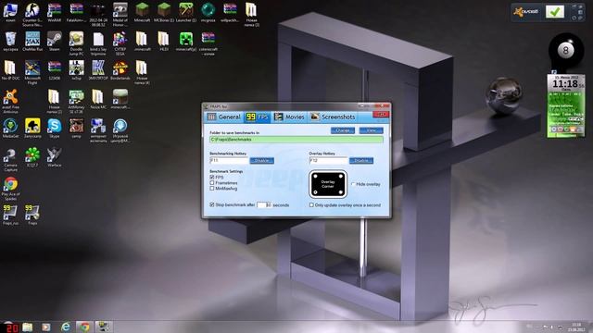
Task: Launch Skype from the desktop
Action: click(55, 128)
